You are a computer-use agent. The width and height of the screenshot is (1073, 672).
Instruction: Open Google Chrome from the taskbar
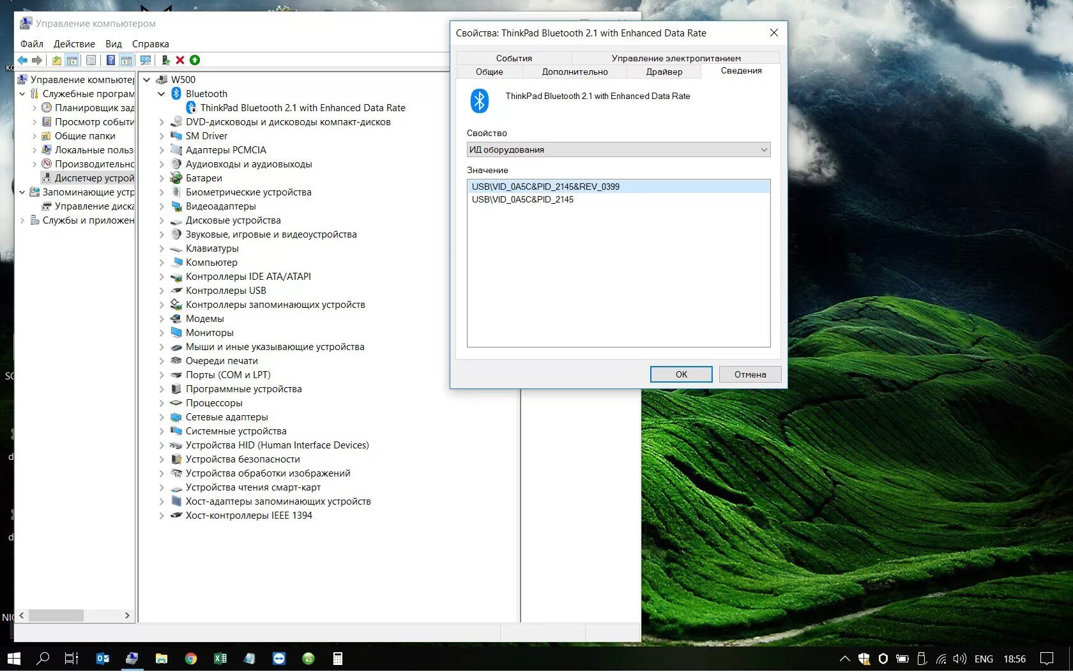coord(191,659)
